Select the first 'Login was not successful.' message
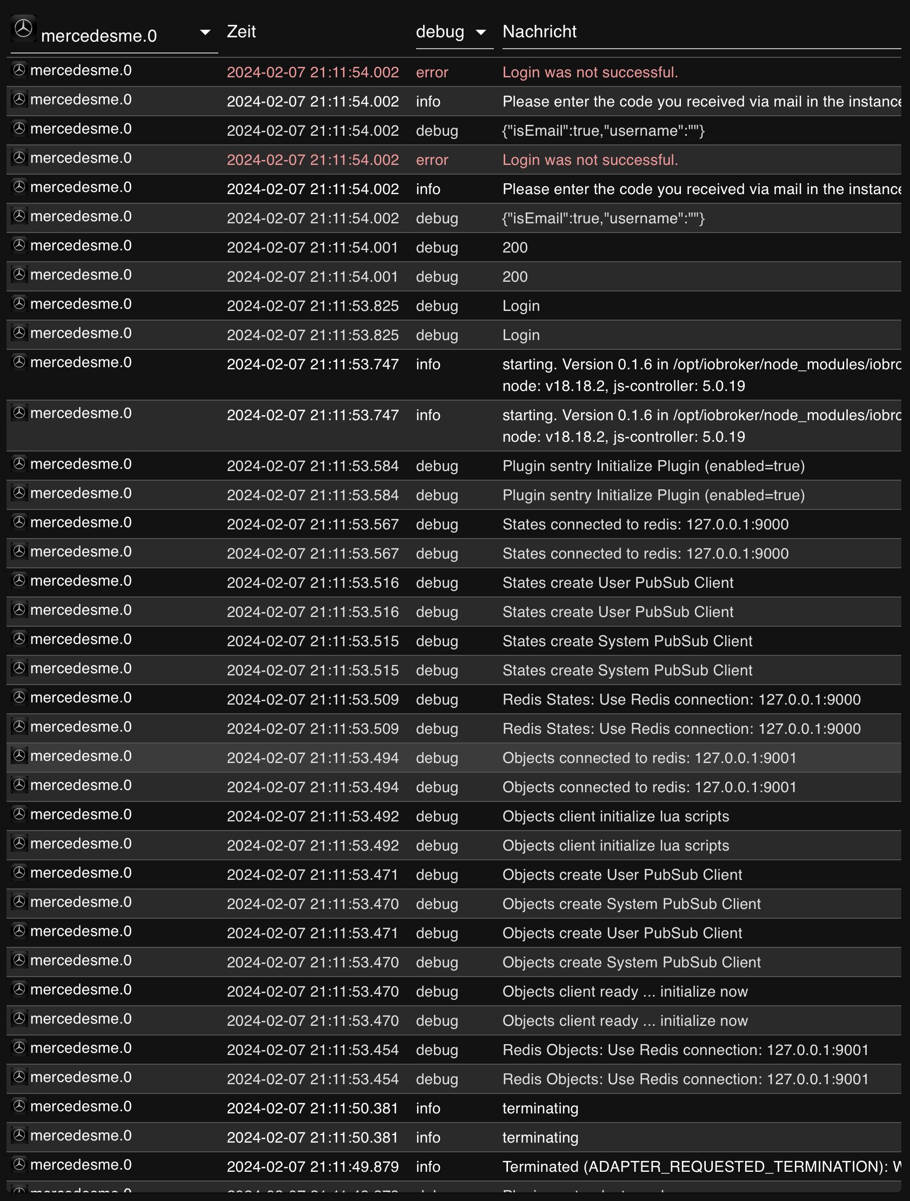Viewport: 910px width, 1201px height. (590, 72)
